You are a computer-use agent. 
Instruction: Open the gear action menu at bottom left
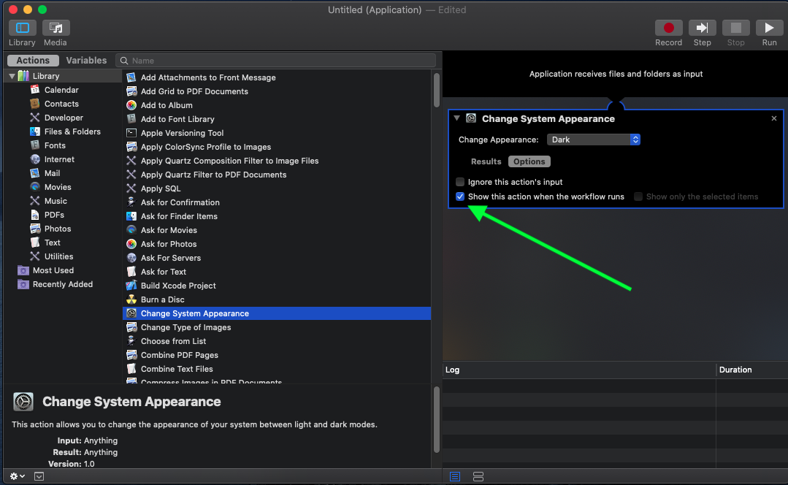pyautogui.click(x=17, y=476)
